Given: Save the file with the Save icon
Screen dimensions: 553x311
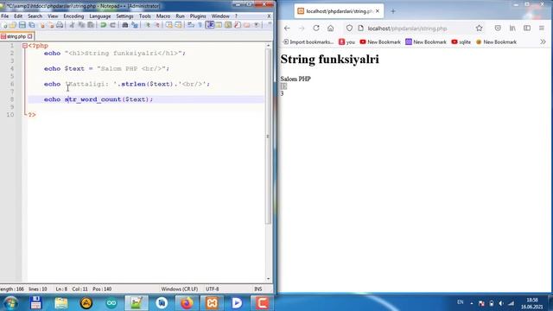Looking at the screenshot, I should (22, 25).
